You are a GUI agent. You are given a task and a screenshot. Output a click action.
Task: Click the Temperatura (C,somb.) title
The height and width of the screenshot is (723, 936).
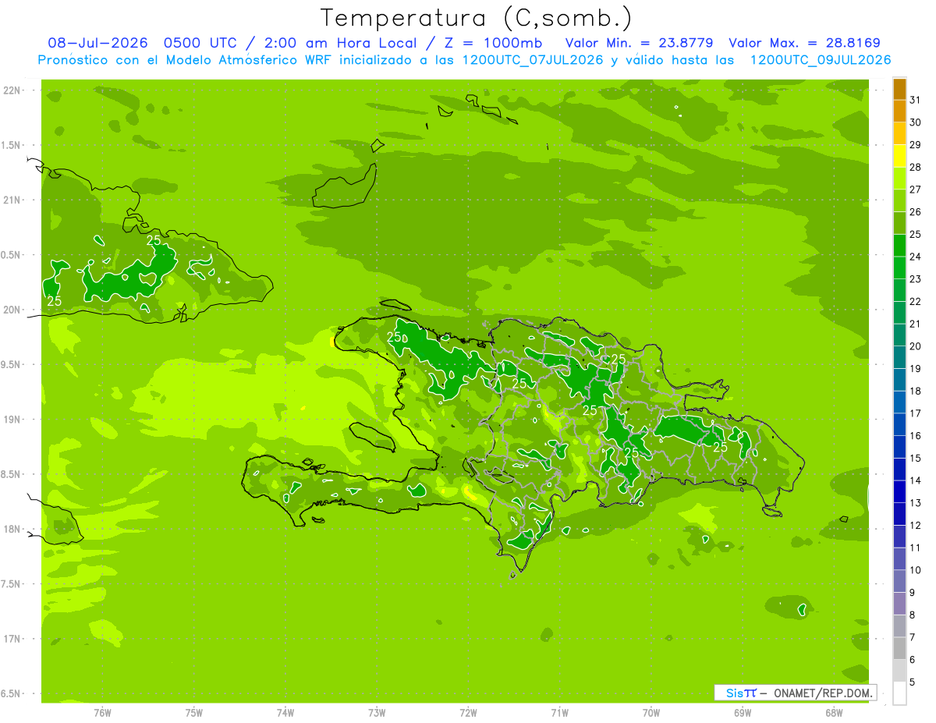pyautogui.click(x=477, y=17)
